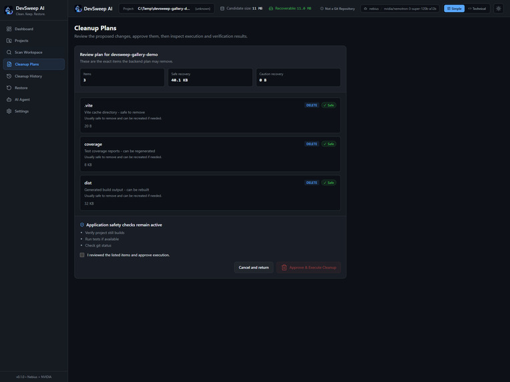This screenshot has height=382, width=510.
Task: Click the dist item name
Action: tap(88, 183)
